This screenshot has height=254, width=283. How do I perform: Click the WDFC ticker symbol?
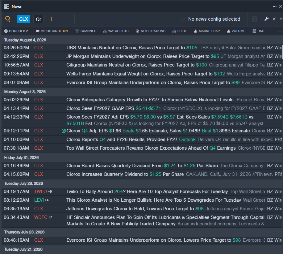[41, 217]
